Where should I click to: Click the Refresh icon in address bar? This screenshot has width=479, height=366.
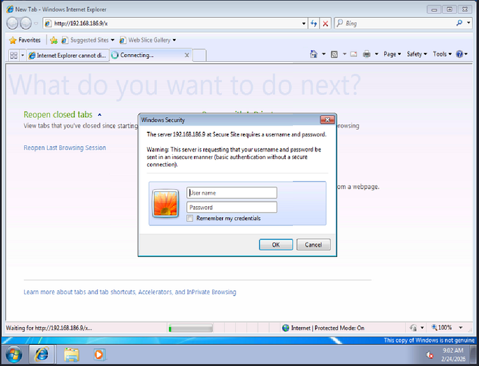pos(313,23)
